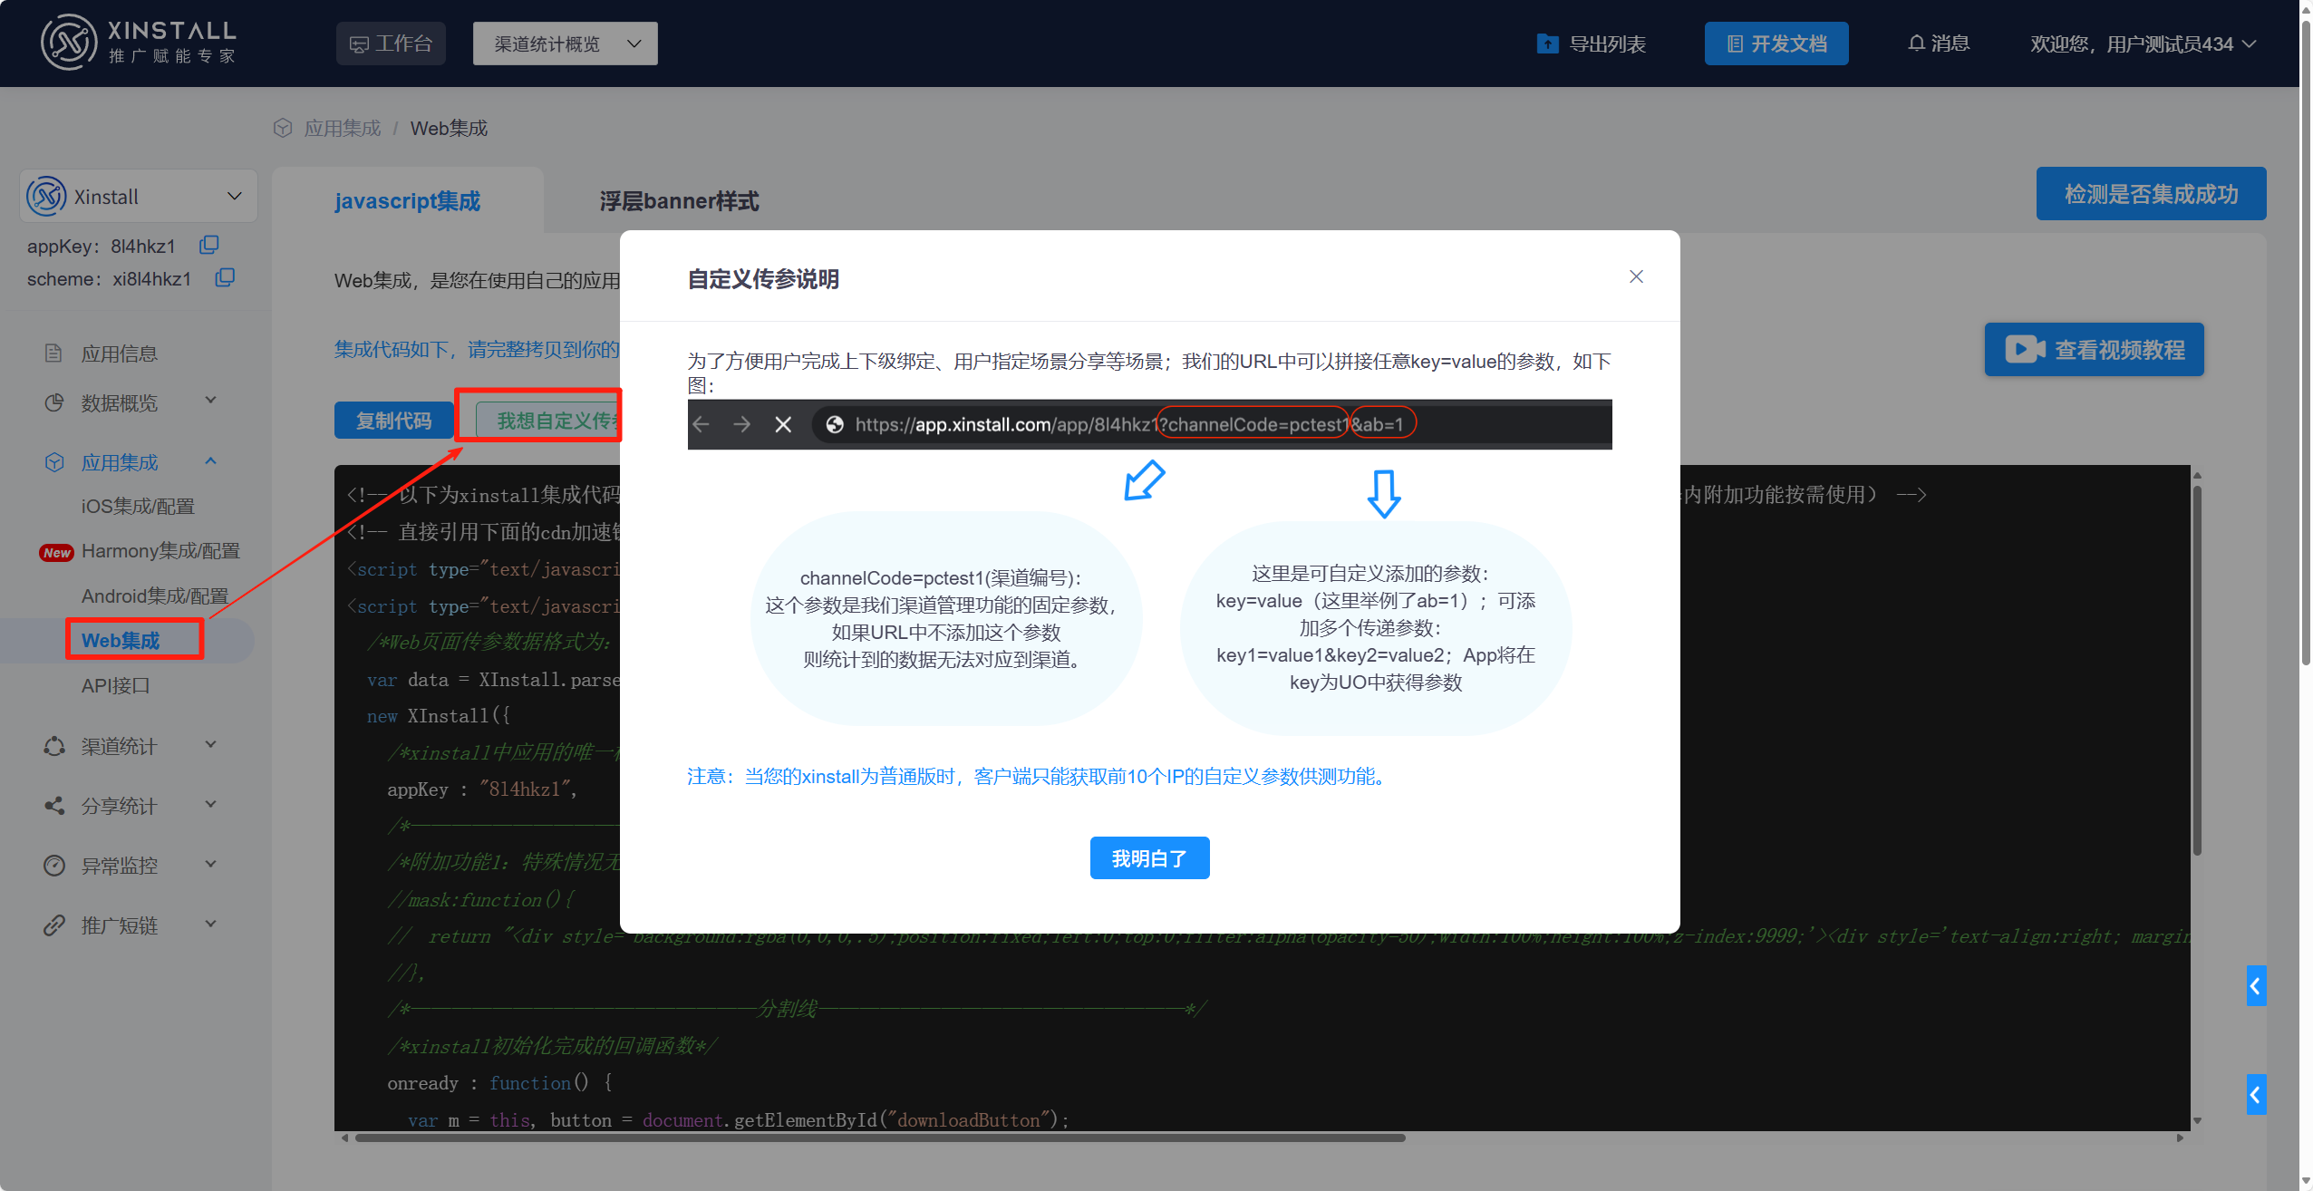This screenshot has width=2313, height=1191.
Task: Click 复制代码 copy code button
Action: (x=393, y=420)
